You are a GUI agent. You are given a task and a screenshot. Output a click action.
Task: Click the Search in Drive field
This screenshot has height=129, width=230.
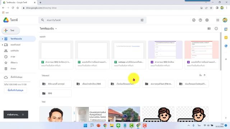92,20
